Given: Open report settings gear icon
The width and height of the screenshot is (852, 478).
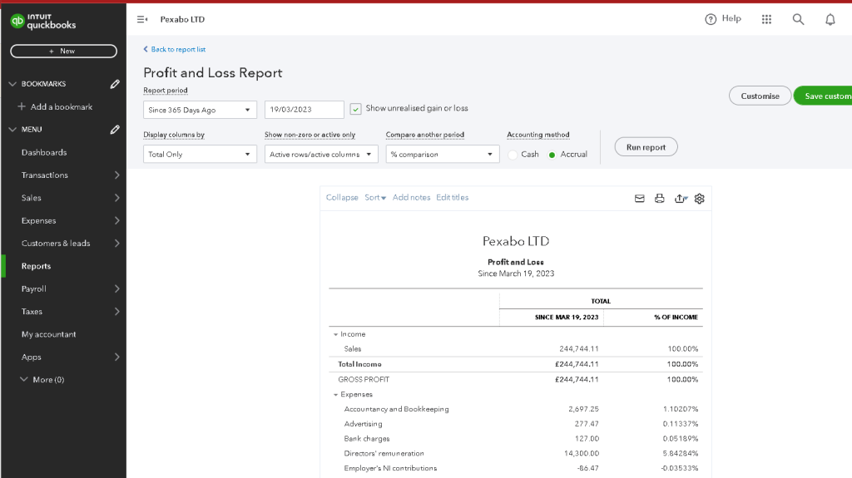Looking at the screenshot, I should click(x=699, y=198).
